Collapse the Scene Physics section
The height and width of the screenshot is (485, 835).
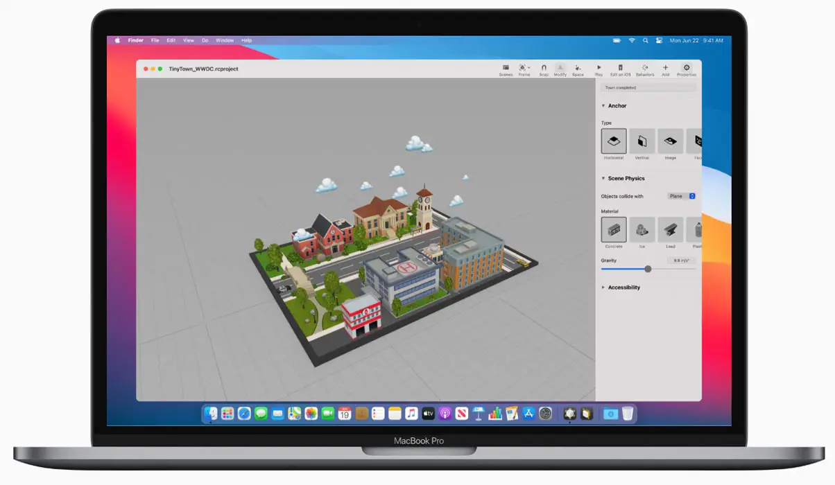pos(603,179)
